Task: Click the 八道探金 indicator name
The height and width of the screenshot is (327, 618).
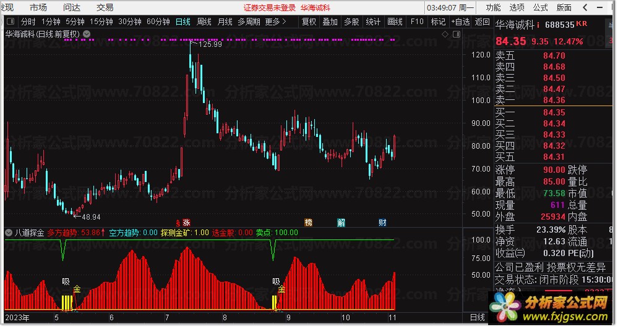Action: pyautogui.click(x=29, y=233)
